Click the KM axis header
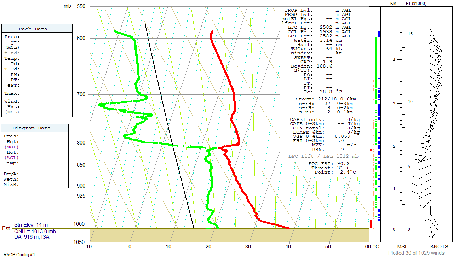 pyautogui.click(x=393, y=4)
